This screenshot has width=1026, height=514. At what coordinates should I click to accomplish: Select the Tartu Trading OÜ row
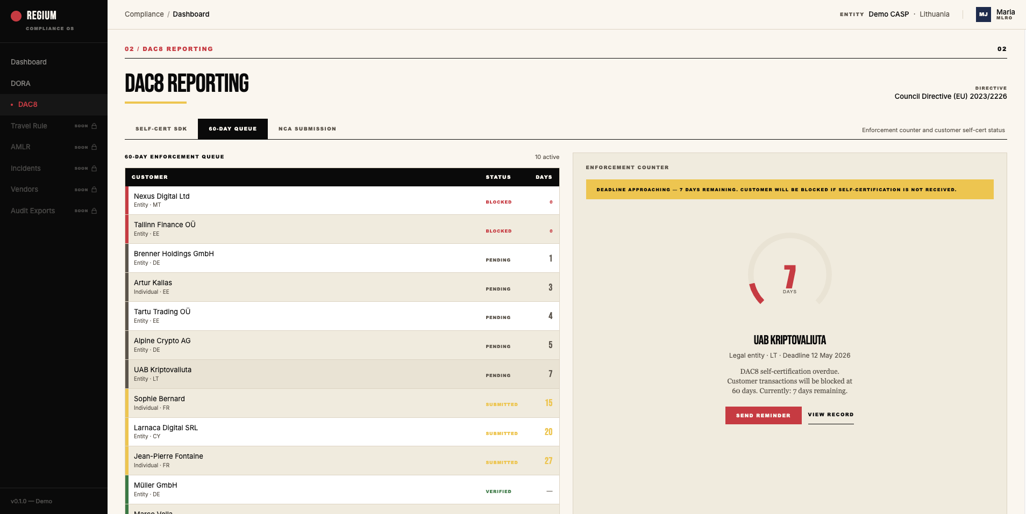tap(342, 316)
